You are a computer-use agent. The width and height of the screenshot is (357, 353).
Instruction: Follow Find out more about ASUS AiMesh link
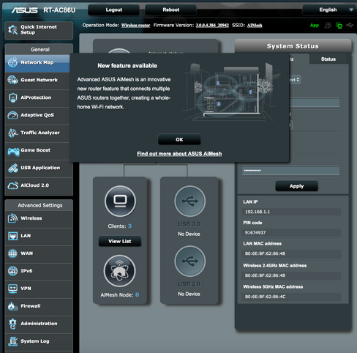tap(179, 154)
